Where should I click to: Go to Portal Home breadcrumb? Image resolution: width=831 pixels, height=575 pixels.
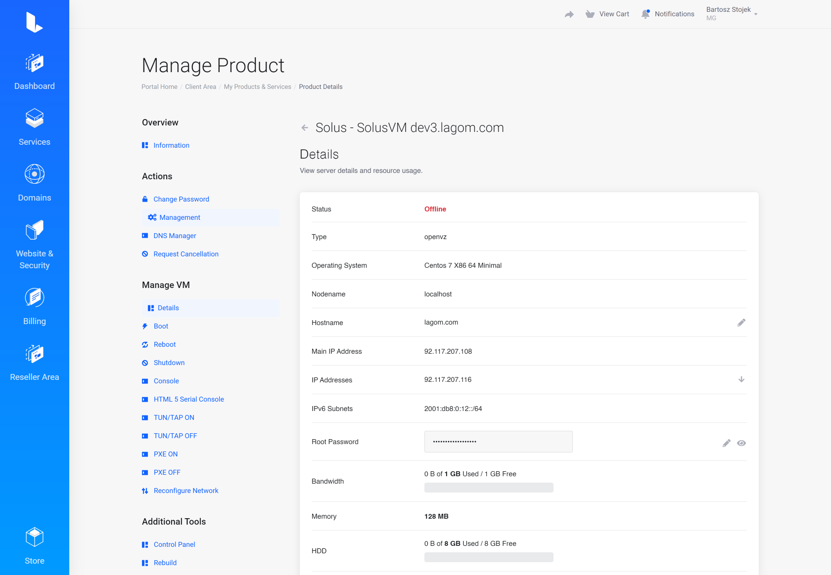click(159, 86)
